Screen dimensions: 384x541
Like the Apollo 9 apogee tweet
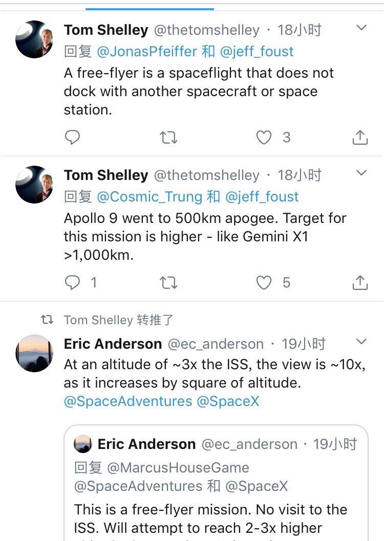264,282
